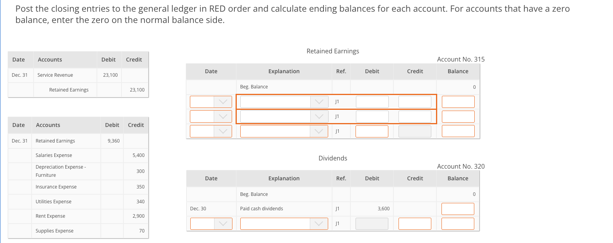Click debit field in first Retained Earnings row
The height and width of the screenshot is (243, 613).
coord(372,102)
